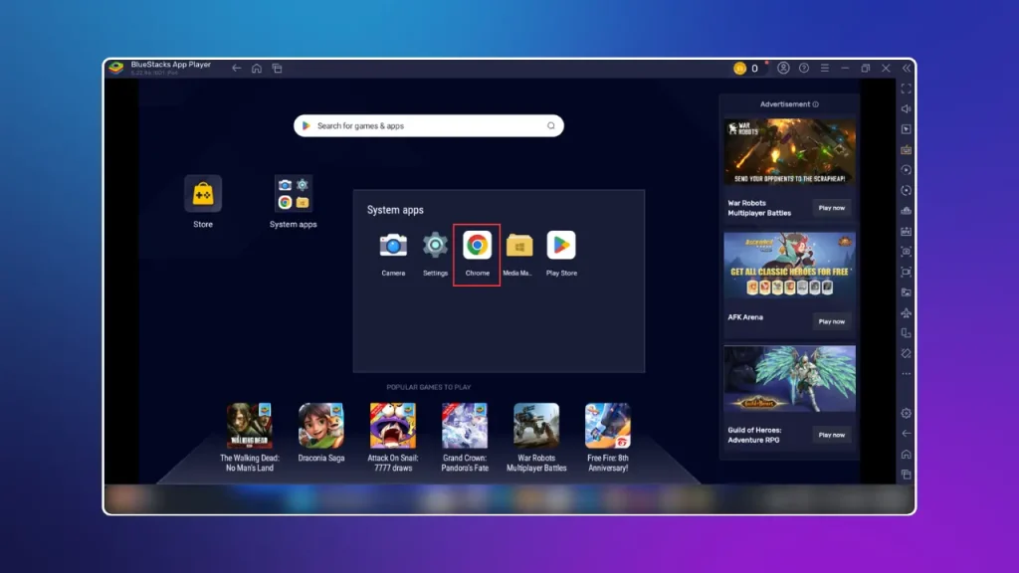Viewport: 1019px width, 573px height.
Task: Click Play now for AFK Arena
Action: (831, 321)
